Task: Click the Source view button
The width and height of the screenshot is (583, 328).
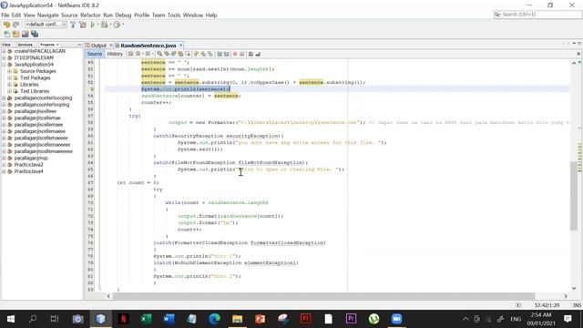Action: (x=95, y=54)
